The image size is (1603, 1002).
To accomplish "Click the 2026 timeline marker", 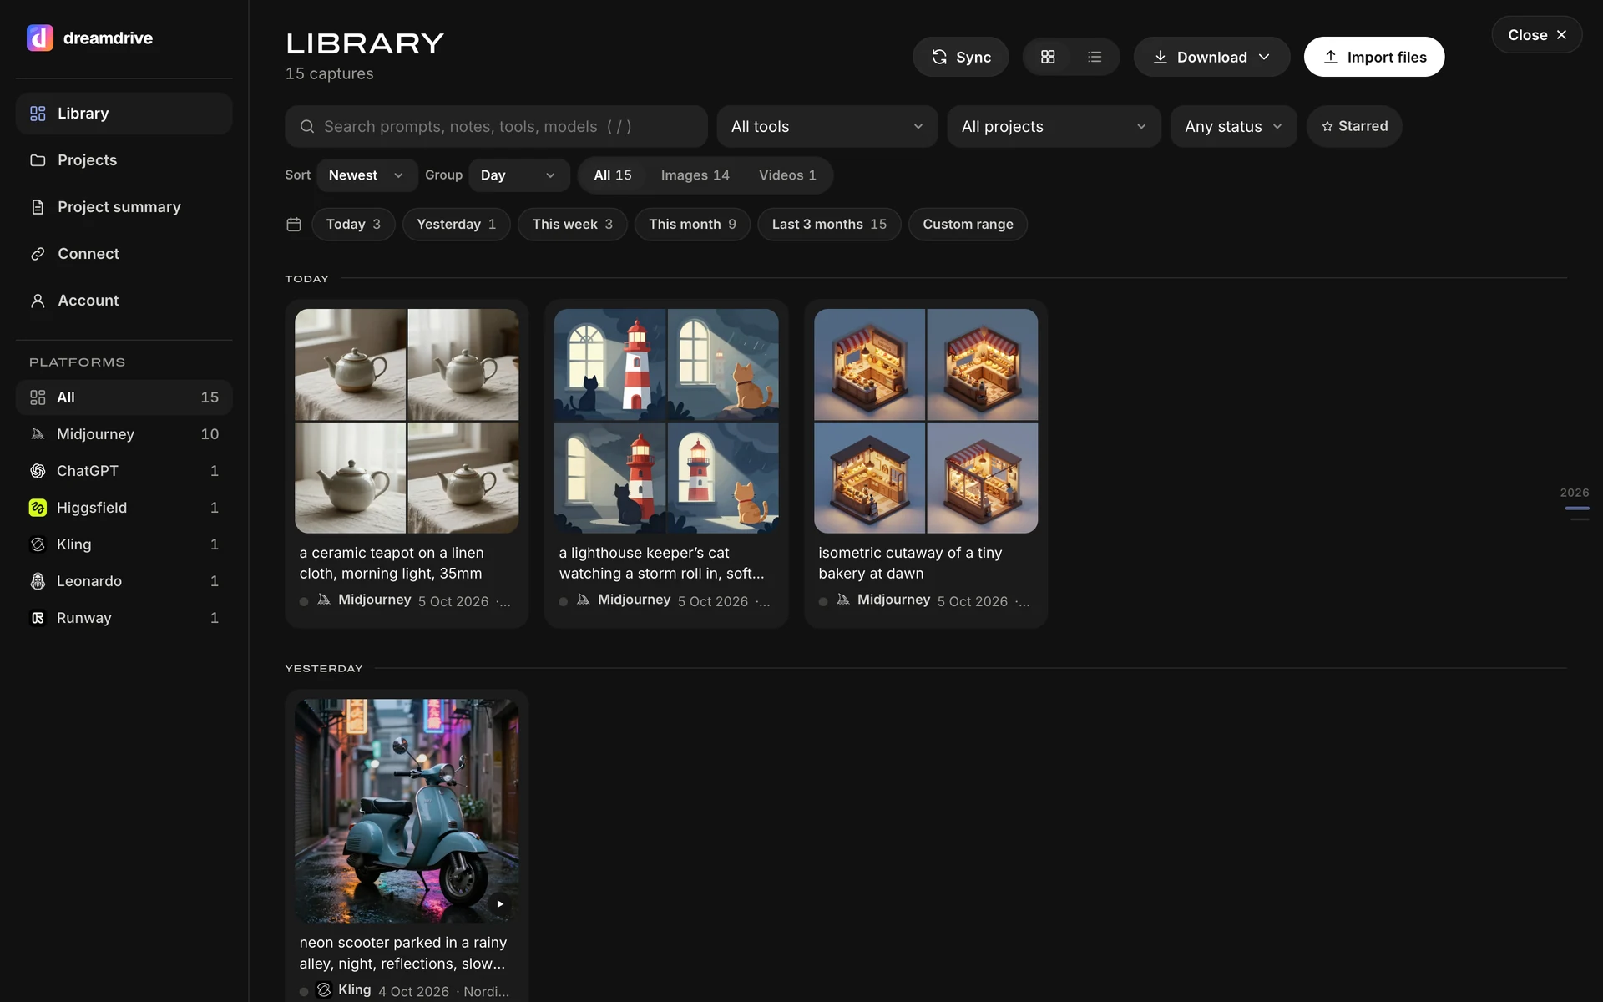I will click(x=1575, y=493).
